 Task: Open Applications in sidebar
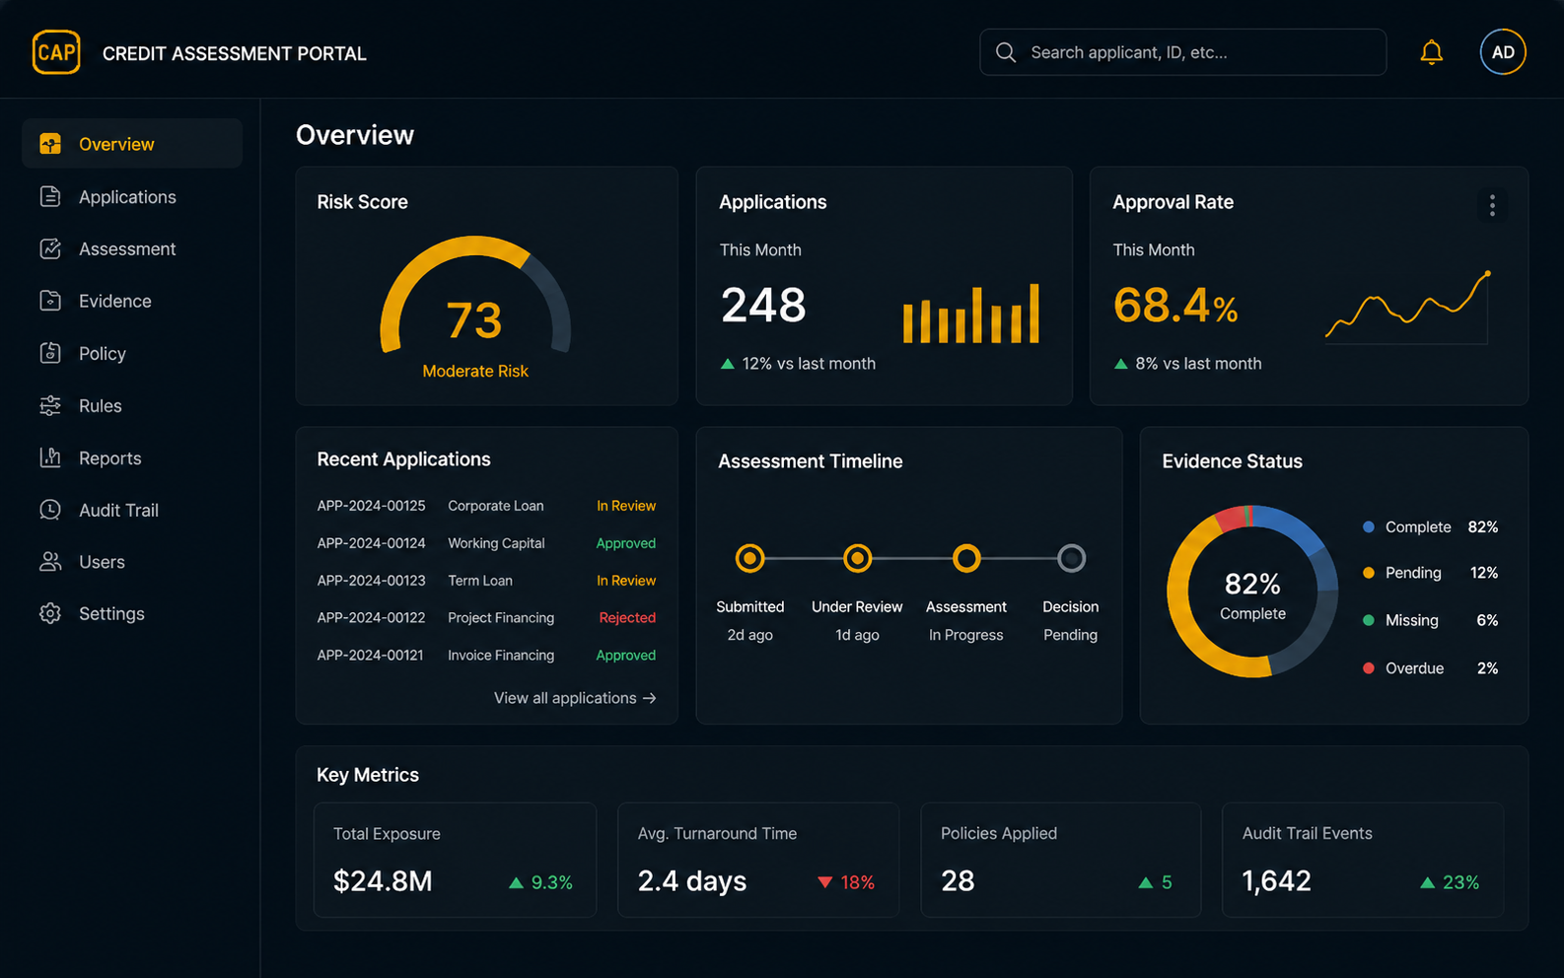pos(132,196)
